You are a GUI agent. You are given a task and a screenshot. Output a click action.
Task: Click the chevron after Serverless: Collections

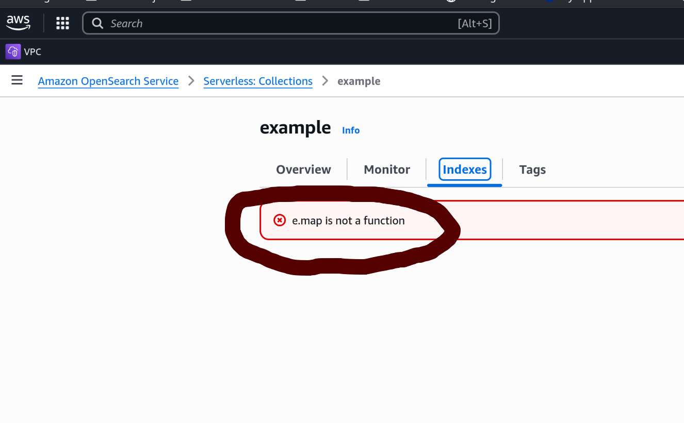click(x=325, y=81)
